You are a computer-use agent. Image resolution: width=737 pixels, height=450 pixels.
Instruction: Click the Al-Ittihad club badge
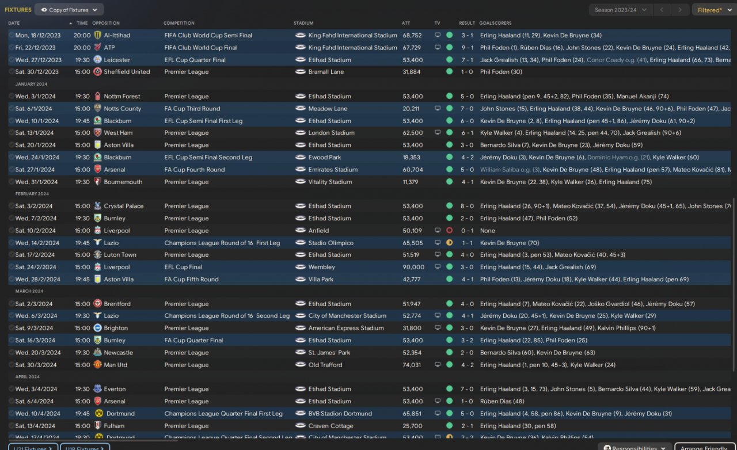click(x=97, y=35)
